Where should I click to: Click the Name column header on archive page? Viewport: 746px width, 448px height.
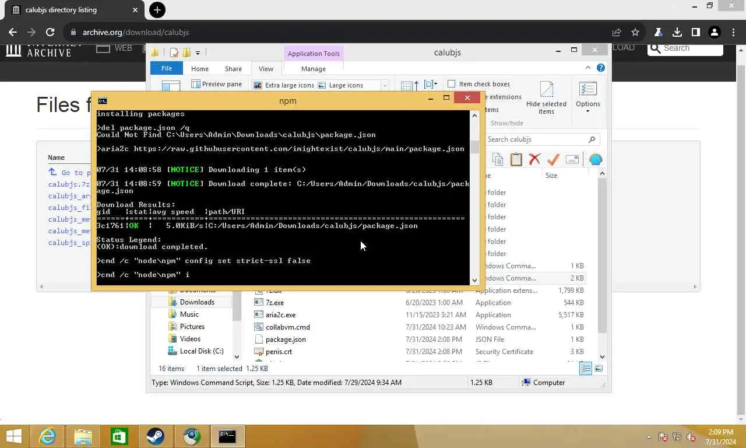[56, 157]
